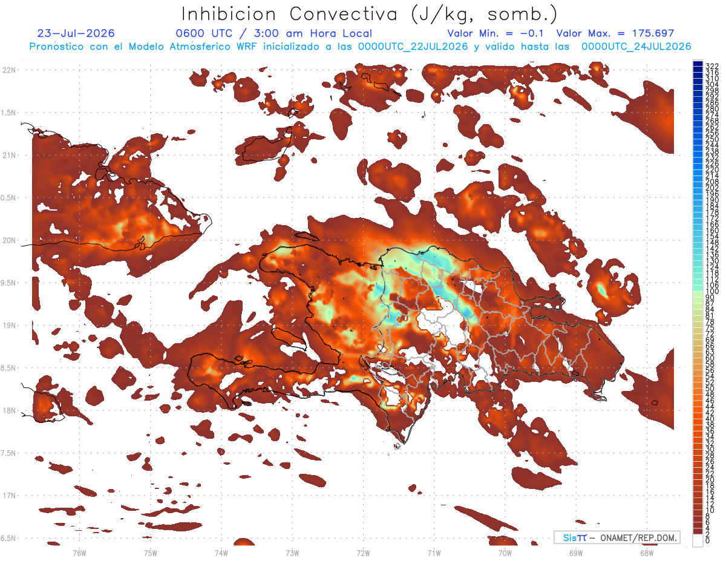Click the "17N" latitude label
The image size is (726, 561).
click(9, 496)
